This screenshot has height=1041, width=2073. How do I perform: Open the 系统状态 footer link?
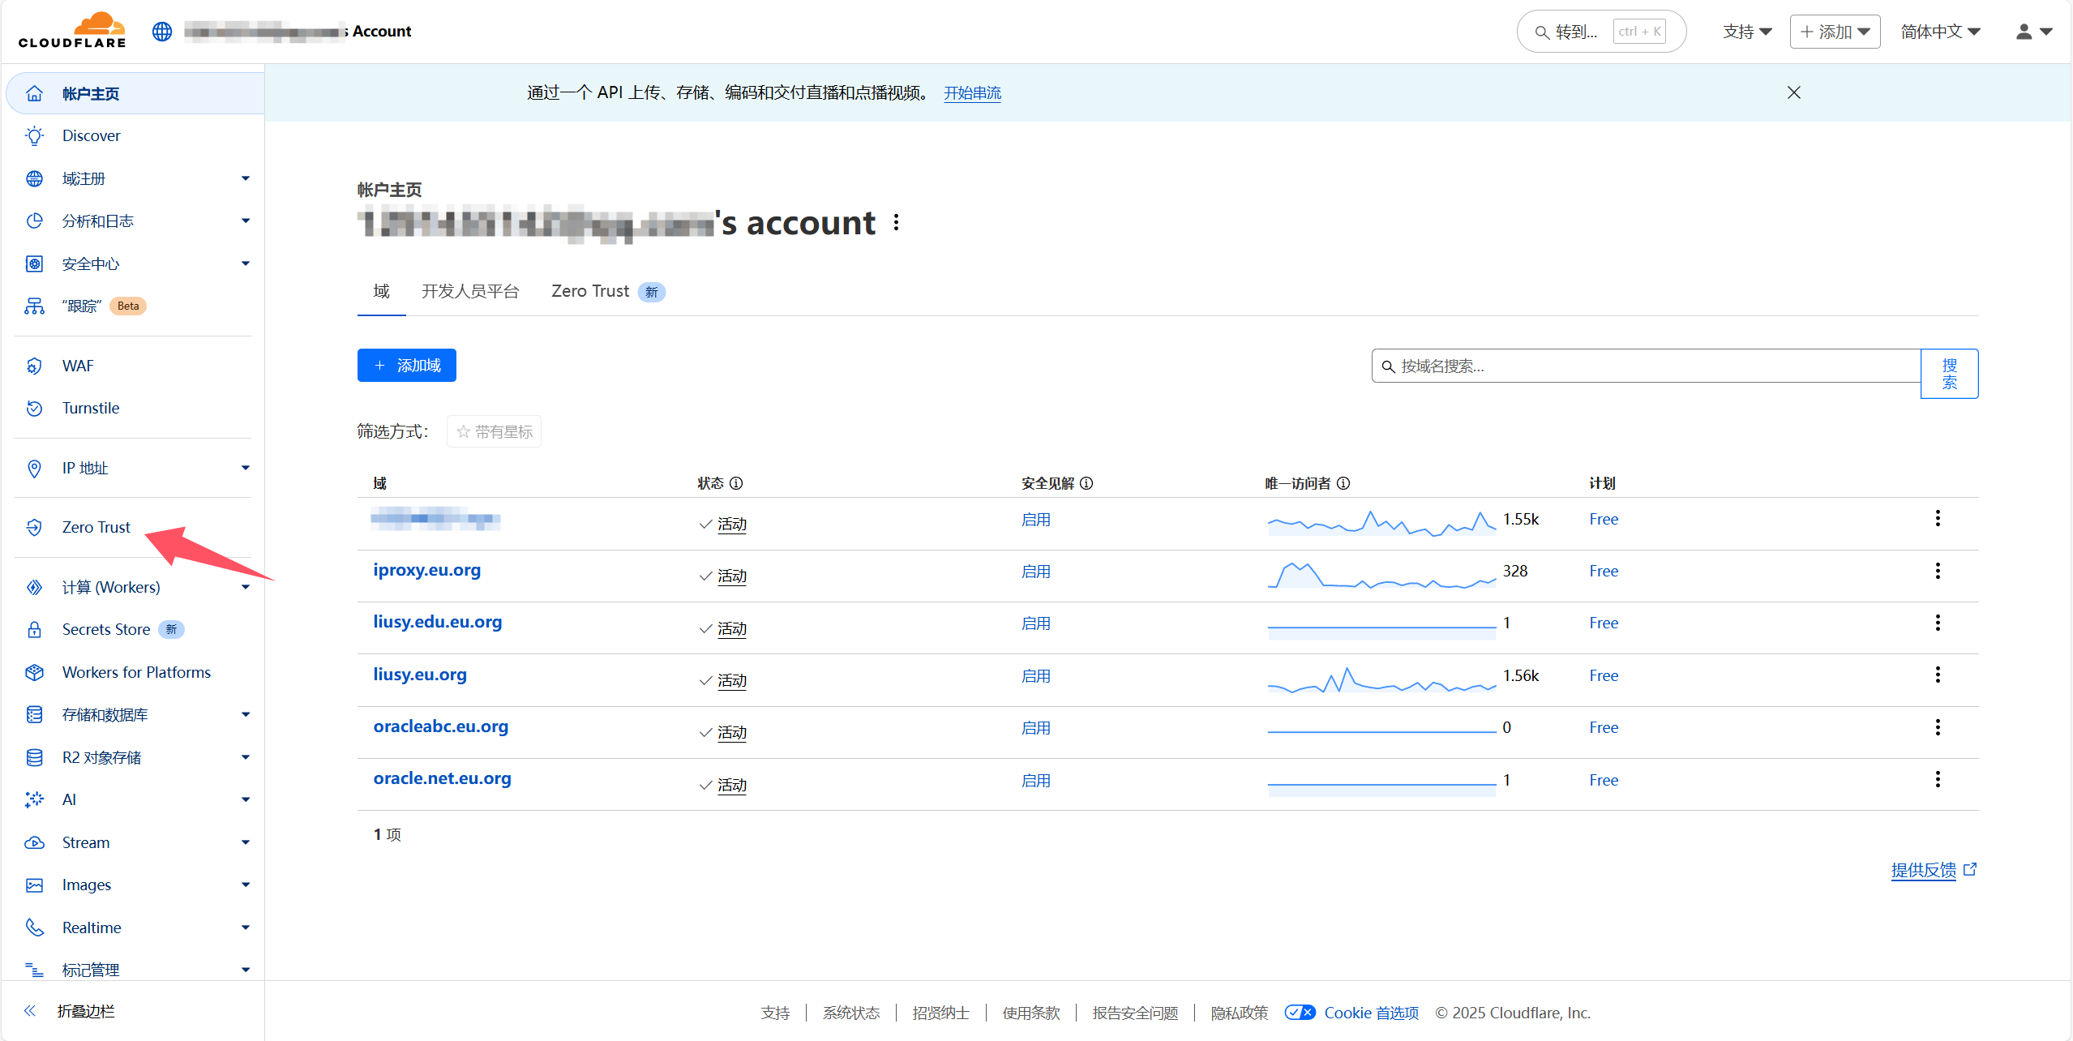pos(850,1013)
